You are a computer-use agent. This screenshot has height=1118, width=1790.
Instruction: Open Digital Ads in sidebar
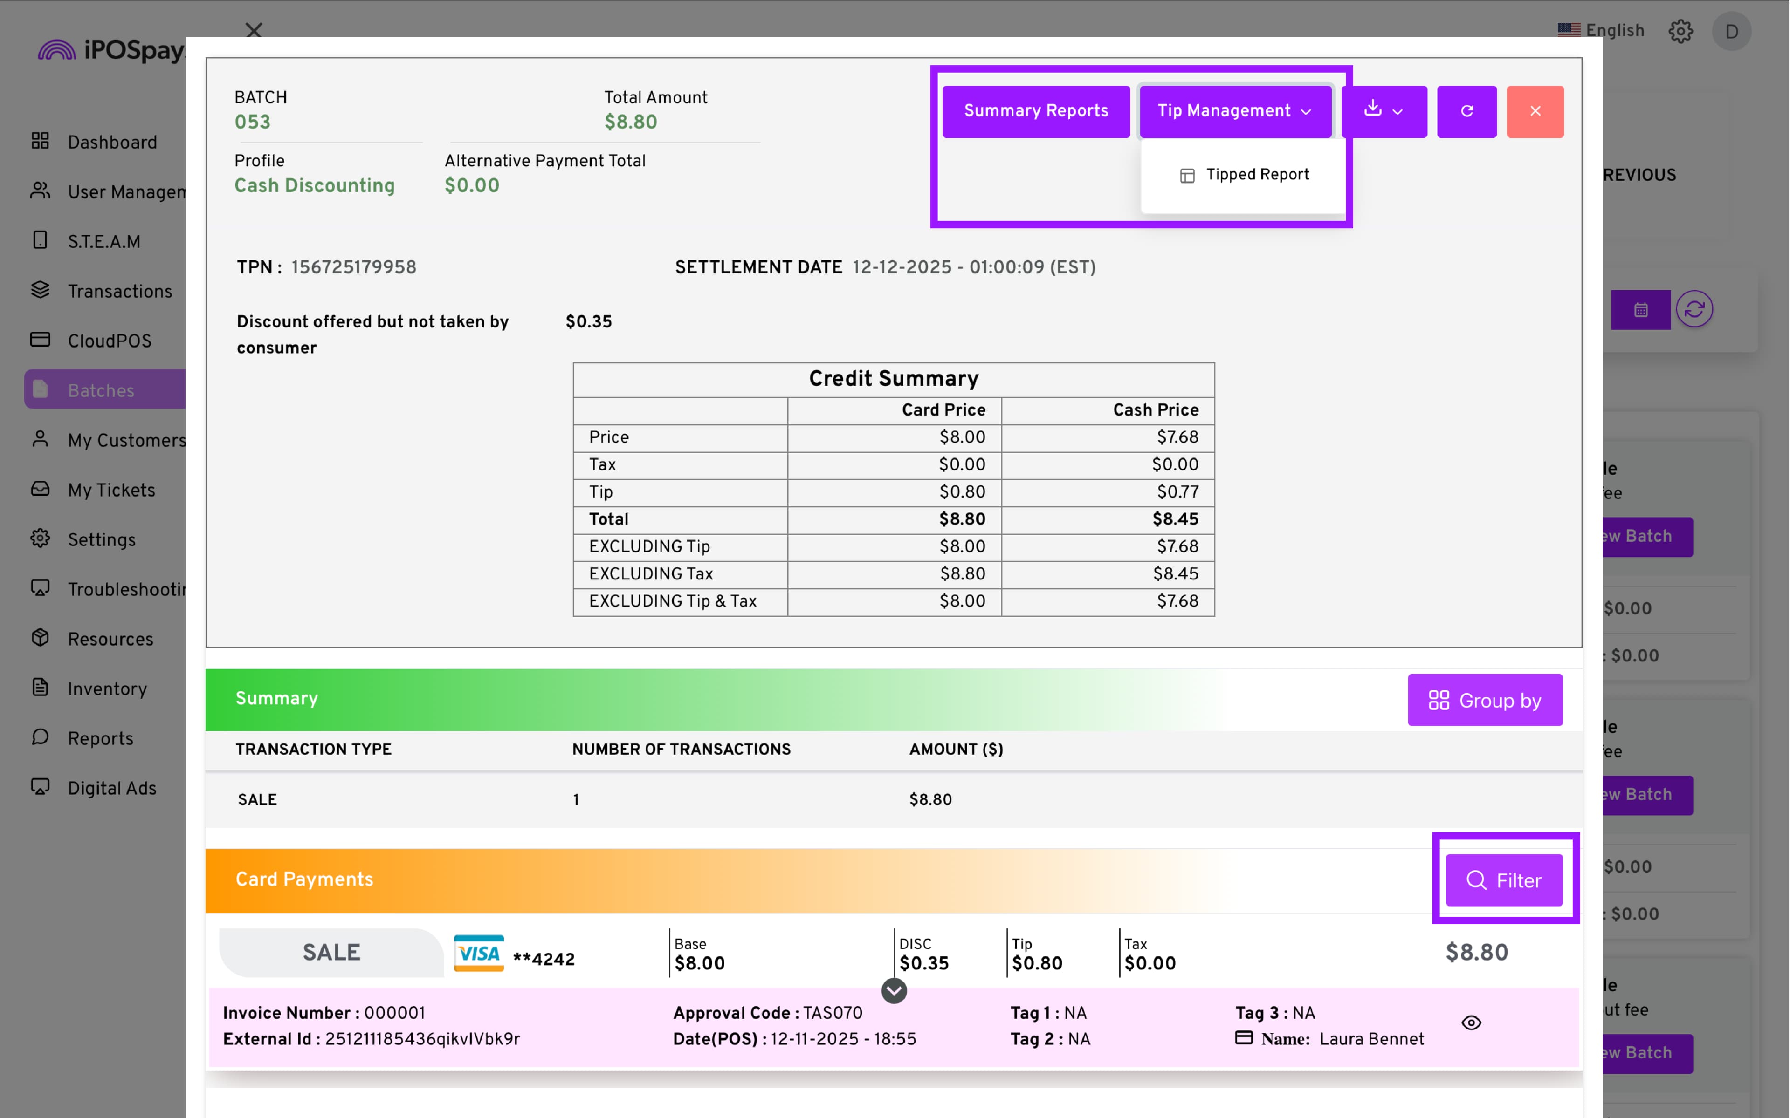(x=112, y=788)
